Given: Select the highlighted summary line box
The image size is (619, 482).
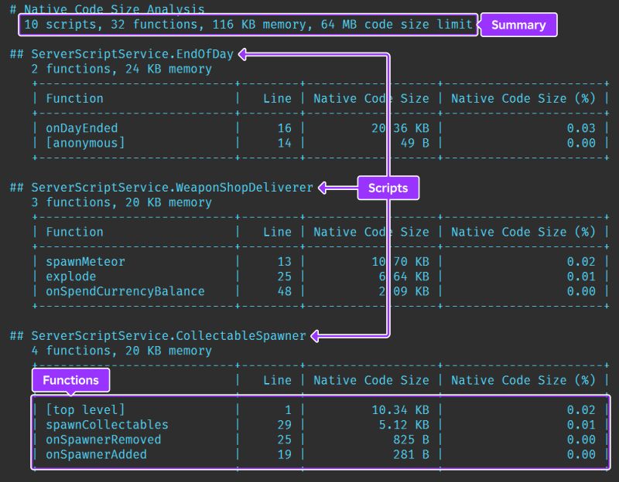Looking at the screenshot, I should (x=248, y=24).
